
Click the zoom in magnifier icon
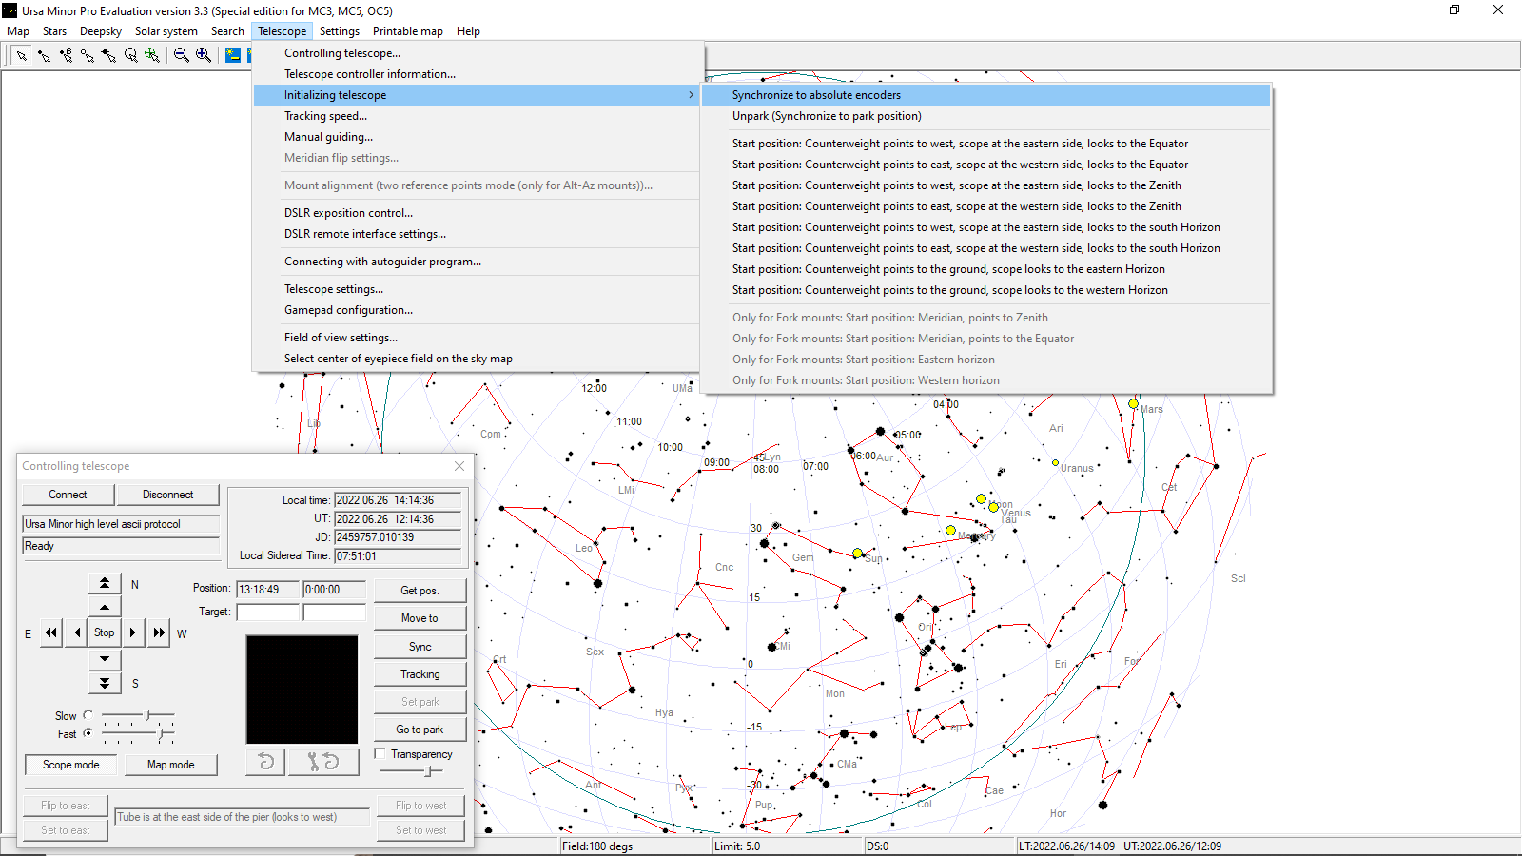pos(204,55)
